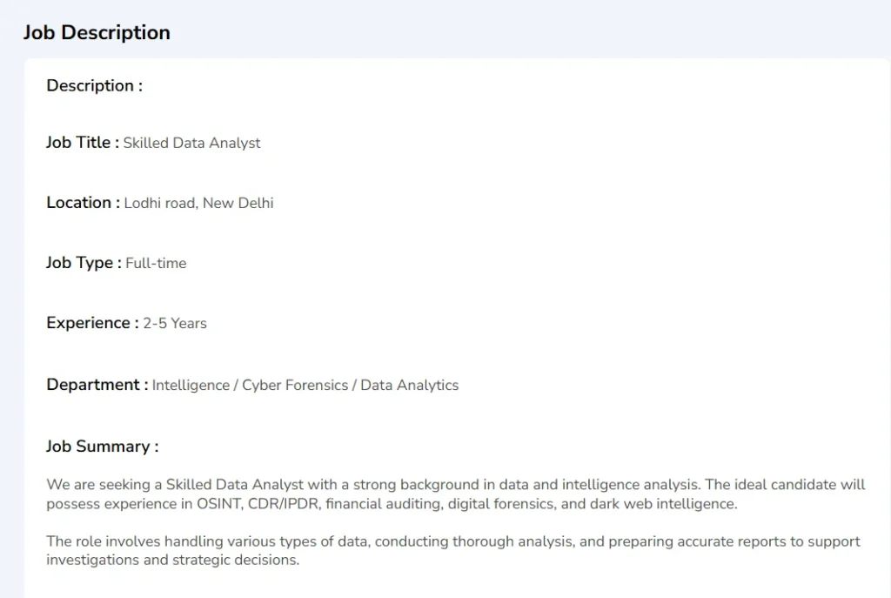Image resolution: width=891 pixels, height=598 pixels.
Task: Click the Job Summary heading
Action: (103, 447)
